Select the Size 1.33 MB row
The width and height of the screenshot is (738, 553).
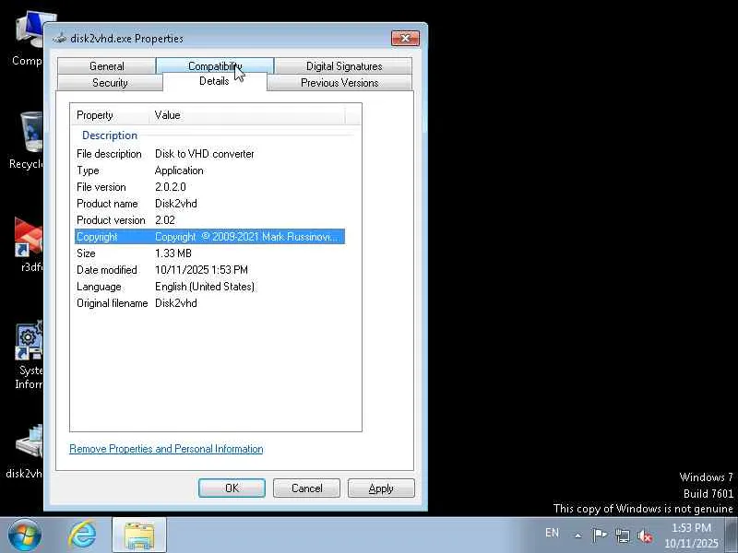tap(209, 253)
